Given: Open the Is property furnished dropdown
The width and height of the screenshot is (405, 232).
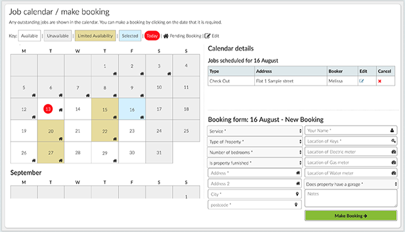Looking at the screenshot, I should click(255, 163).
